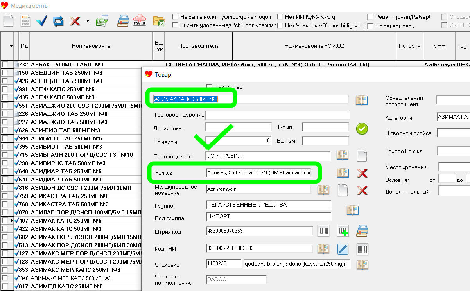Click the red X delete toolbar icon
The height and width of the screenshot is (291, 470).
coord(75,21)
